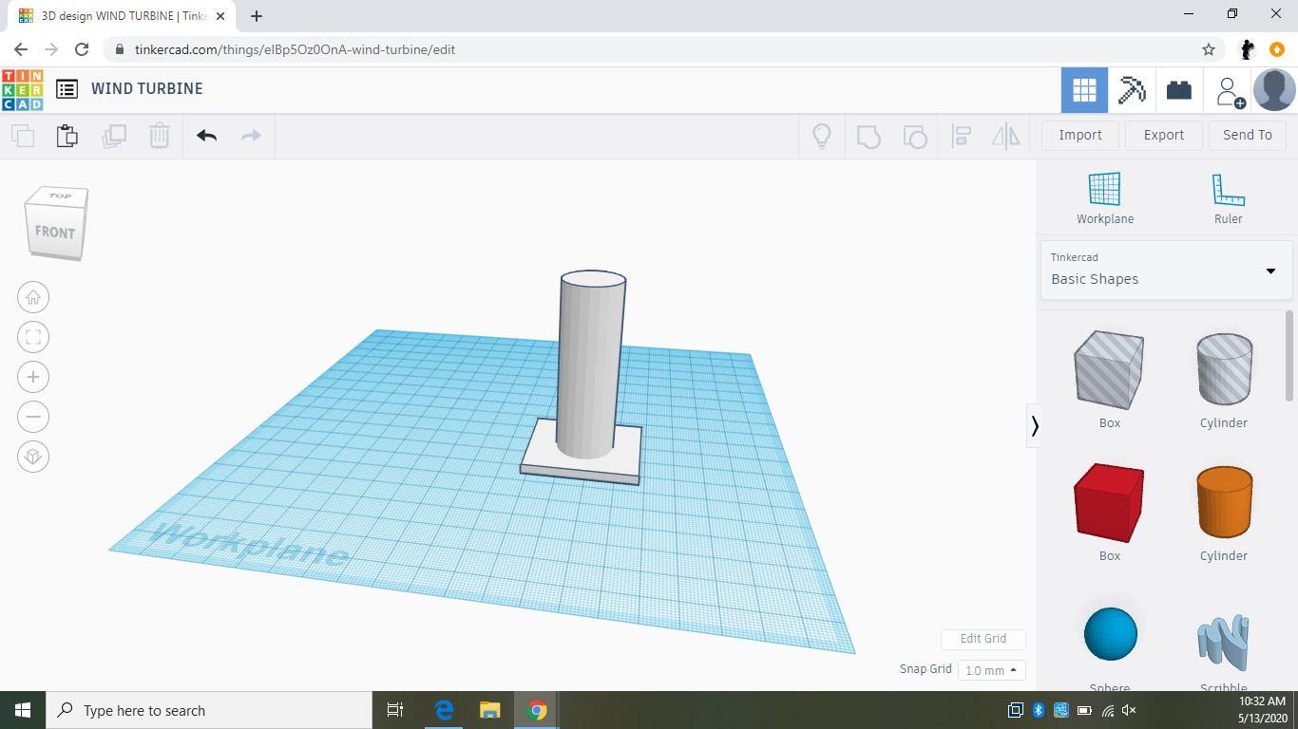
Task: Select the red Box shape
Action: coord(1109,503)
